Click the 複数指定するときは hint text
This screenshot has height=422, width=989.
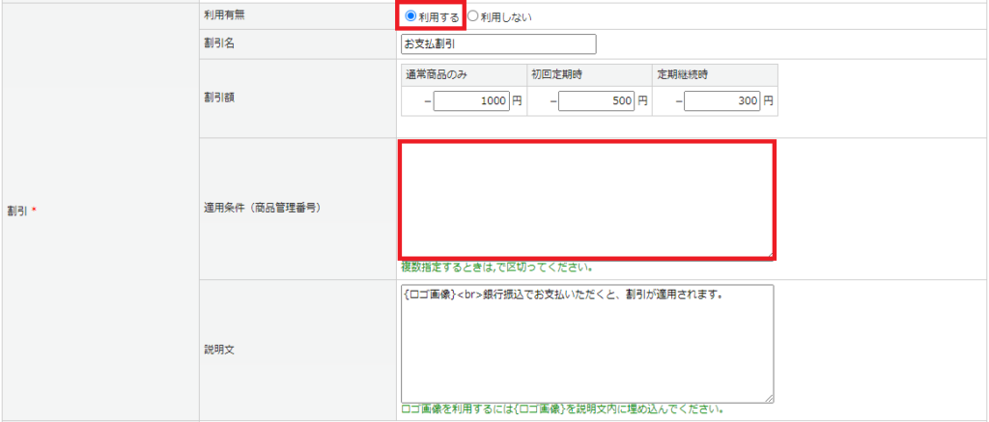pyautogui.click(x=497, y=267)
